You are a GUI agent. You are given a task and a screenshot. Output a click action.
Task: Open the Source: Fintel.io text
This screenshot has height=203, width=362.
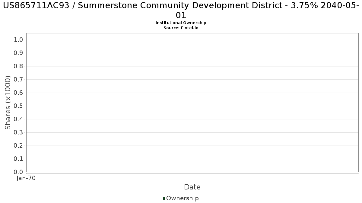[x=181, y=28]
